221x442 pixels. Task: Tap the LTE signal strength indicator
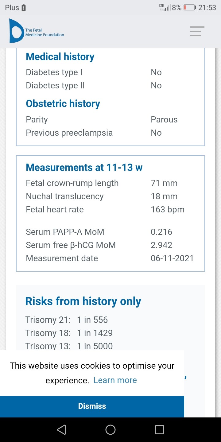(x=165, y=7)
